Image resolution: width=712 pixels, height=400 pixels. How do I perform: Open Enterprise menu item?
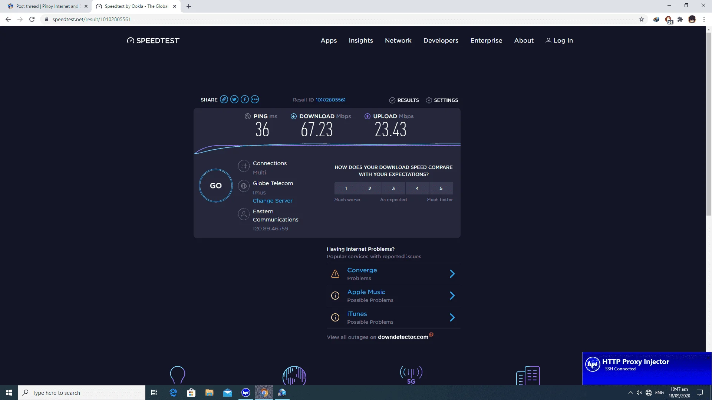[486, 40]
